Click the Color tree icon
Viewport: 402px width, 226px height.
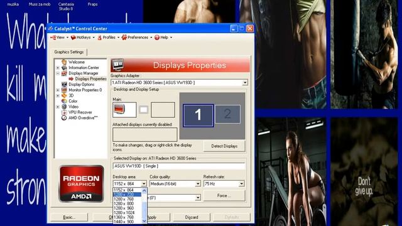(64, 101)
